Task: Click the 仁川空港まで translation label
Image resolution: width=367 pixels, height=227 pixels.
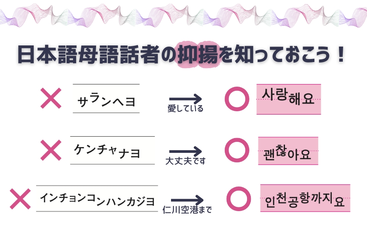Action: click(x=187, y=210)
